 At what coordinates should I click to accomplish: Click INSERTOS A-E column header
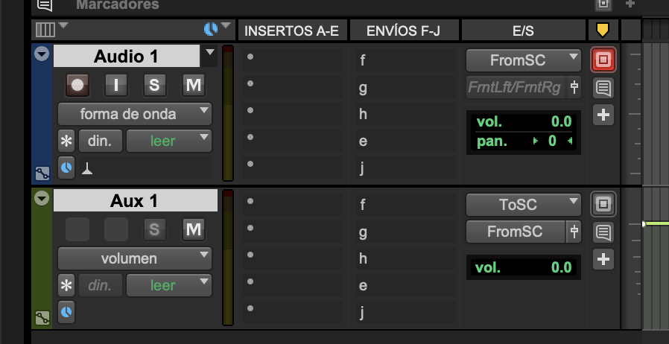point(291,31)
